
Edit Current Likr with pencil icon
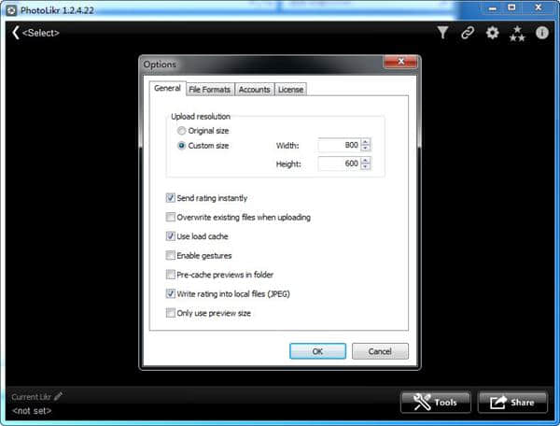click(x=59, y=396)
